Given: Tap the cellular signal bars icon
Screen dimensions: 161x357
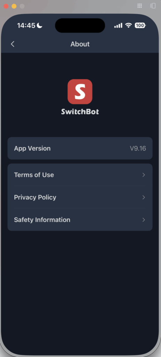Looking at the screenshot, I should [x=118, y=25].
